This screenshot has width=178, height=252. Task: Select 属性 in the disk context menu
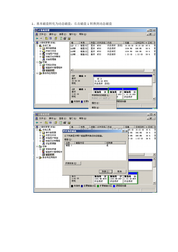click(x=95, y=103)
